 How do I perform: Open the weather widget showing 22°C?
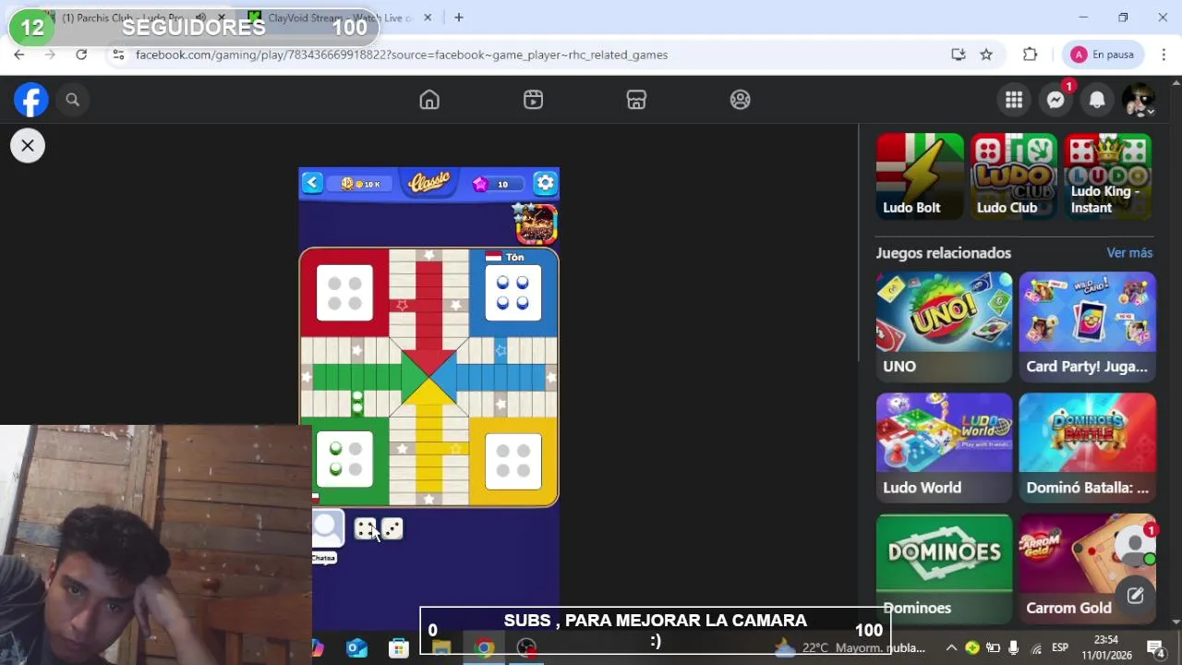[x=850, y=648]
